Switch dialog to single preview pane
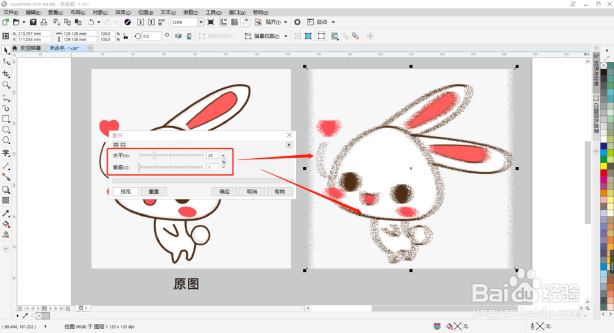 pyautogui.click(x=123, y=144)
